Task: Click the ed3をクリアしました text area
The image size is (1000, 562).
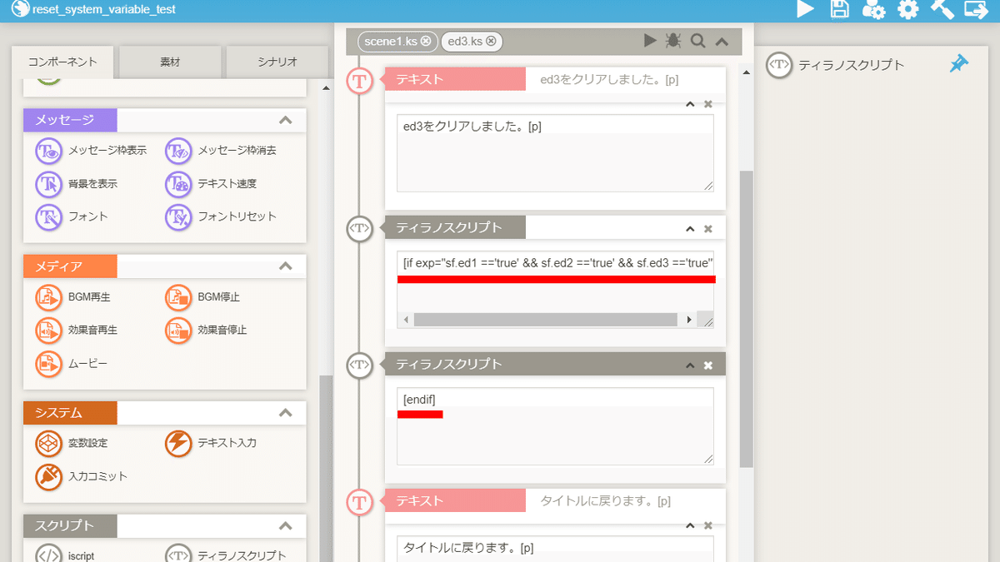Action: pyautogui.click(x=555, y=153)
